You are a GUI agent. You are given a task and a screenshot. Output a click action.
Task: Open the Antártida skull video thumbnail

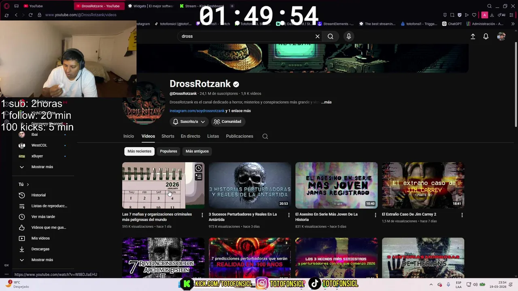pyautogui.click(x=250, y=186)
